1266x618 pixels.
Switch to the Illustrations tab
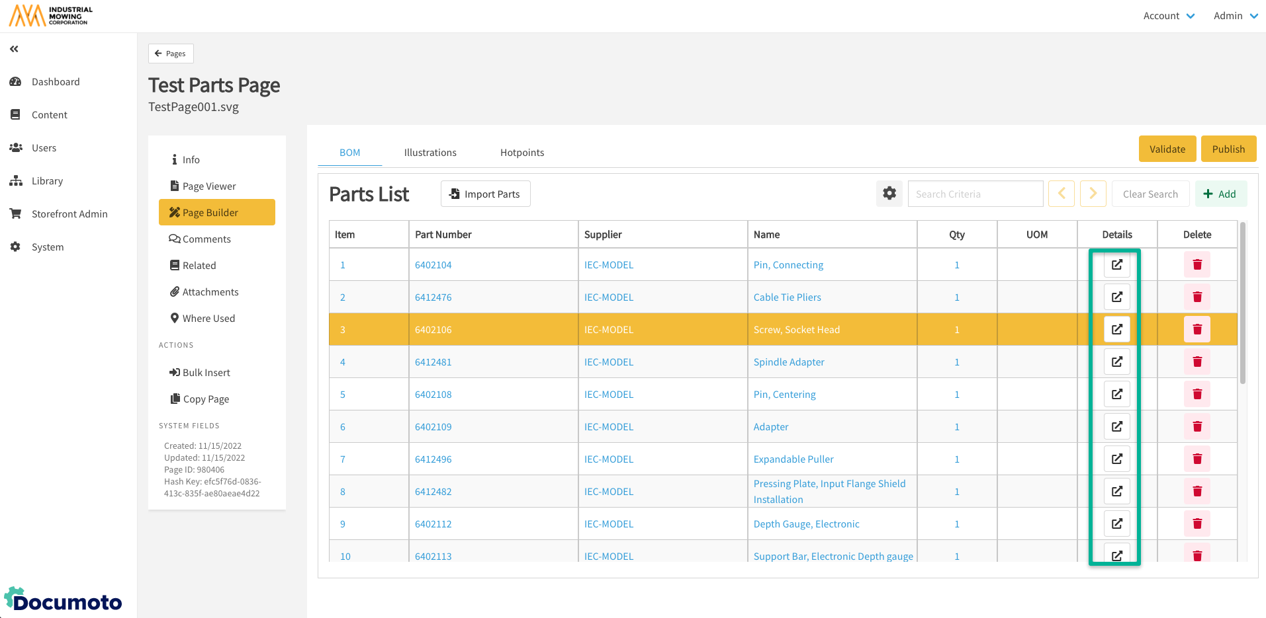coord(430,153)
